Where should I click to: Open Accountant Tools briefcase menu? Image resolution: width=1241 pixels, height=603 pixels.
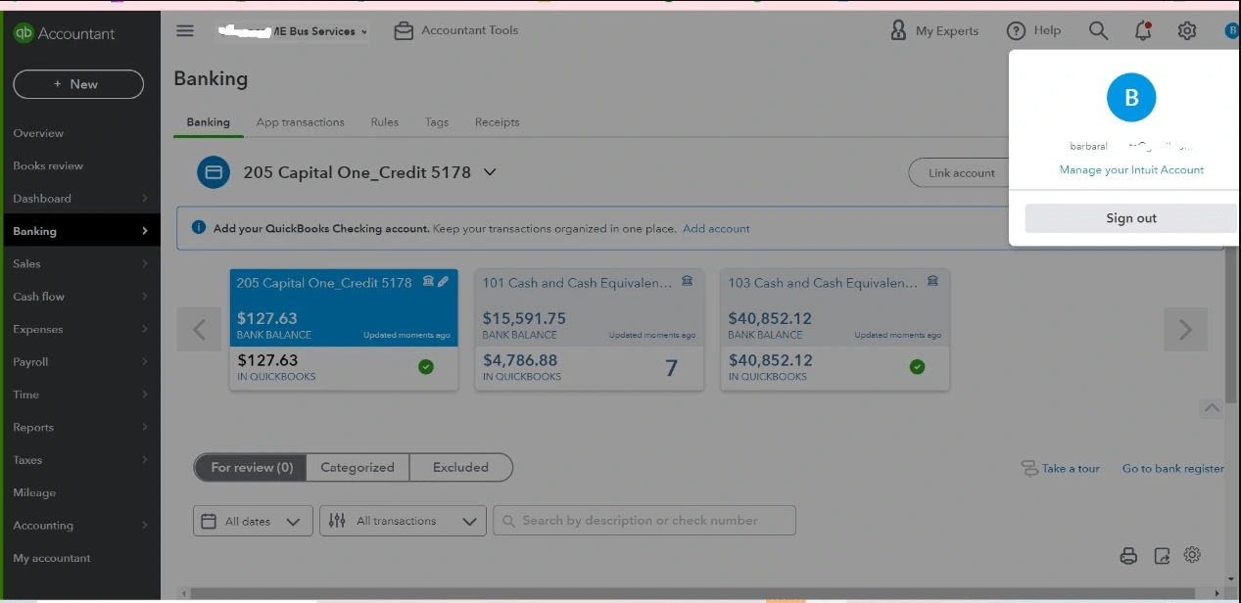click(456, 30)
